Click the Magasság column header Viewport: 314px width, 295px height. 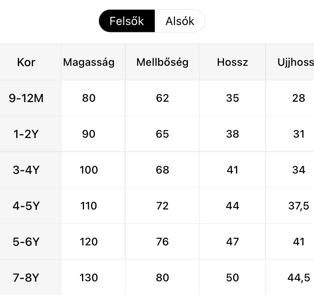tap(89, 62)
